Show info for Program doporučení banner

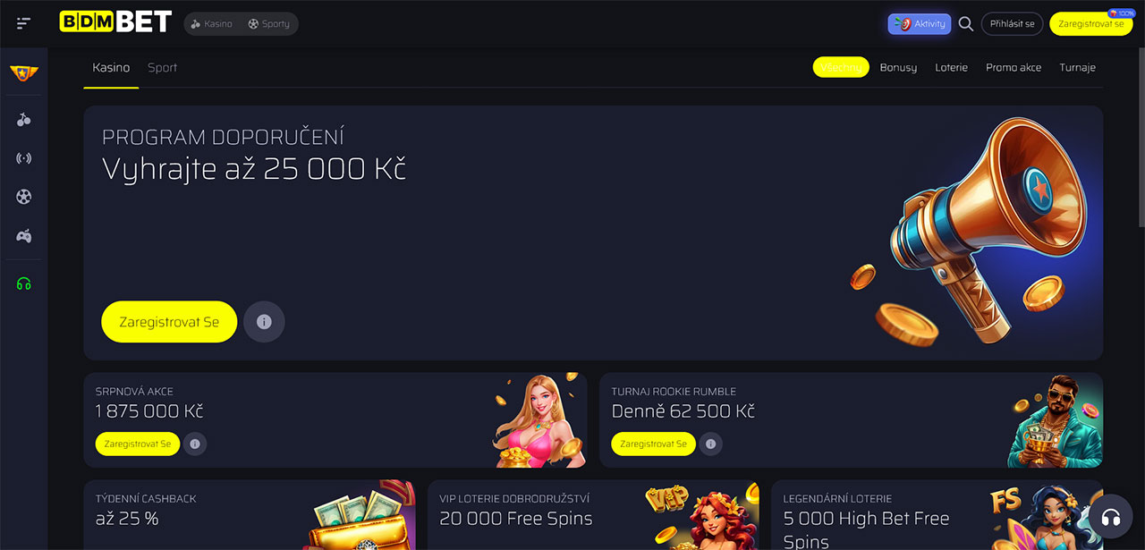click(264, 322)
